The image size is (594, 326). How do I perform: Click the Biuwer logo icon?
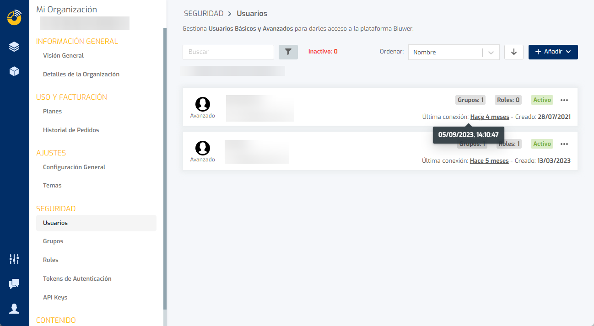(x=14, y=17)
